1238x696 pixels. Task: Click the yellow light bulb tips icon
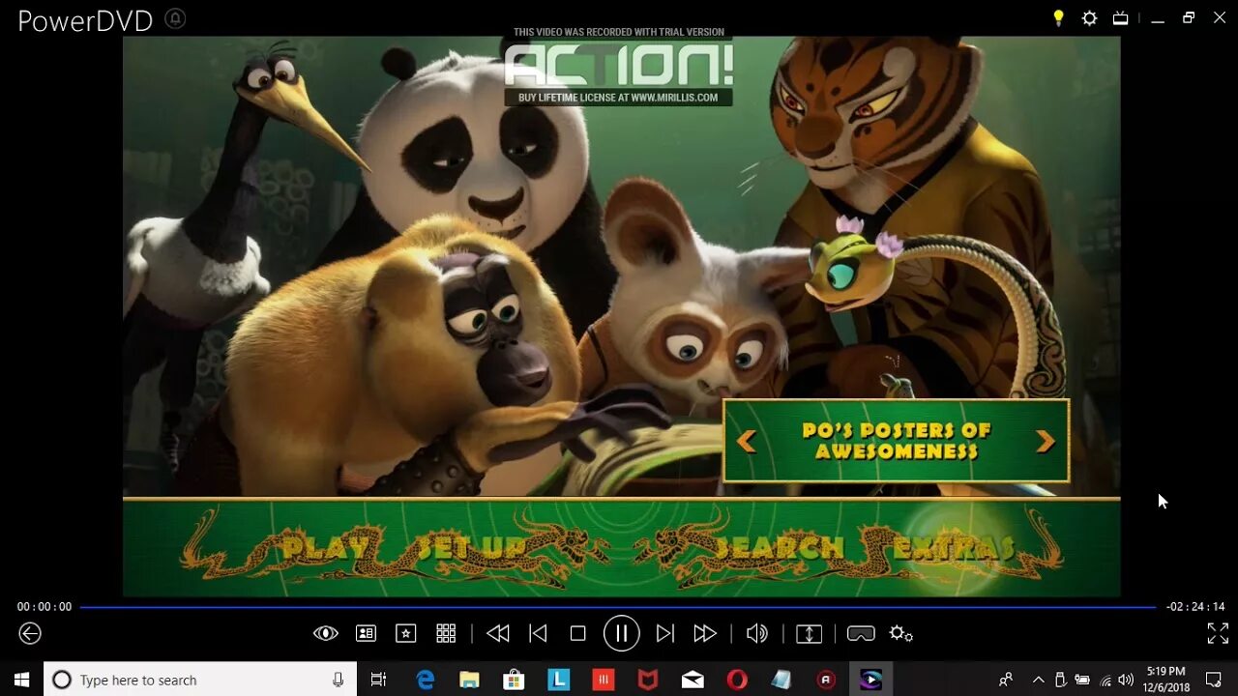1058,17
